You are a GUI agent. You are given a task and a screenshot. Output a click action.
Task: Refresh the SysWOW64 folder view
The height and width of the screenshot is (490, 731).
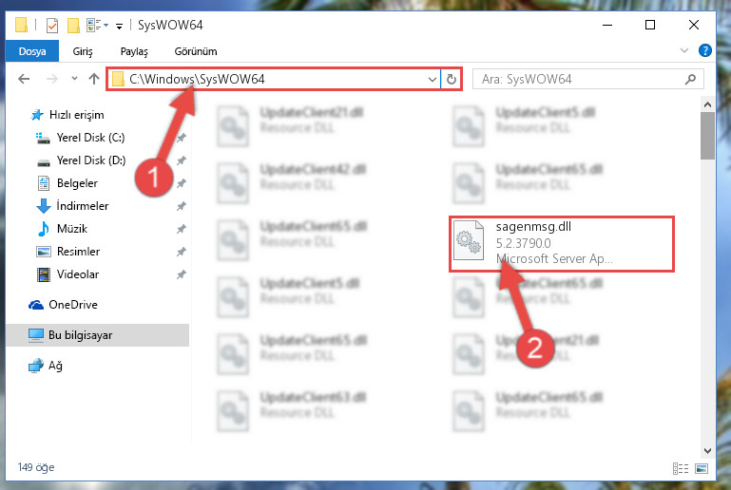click(451, 79)
